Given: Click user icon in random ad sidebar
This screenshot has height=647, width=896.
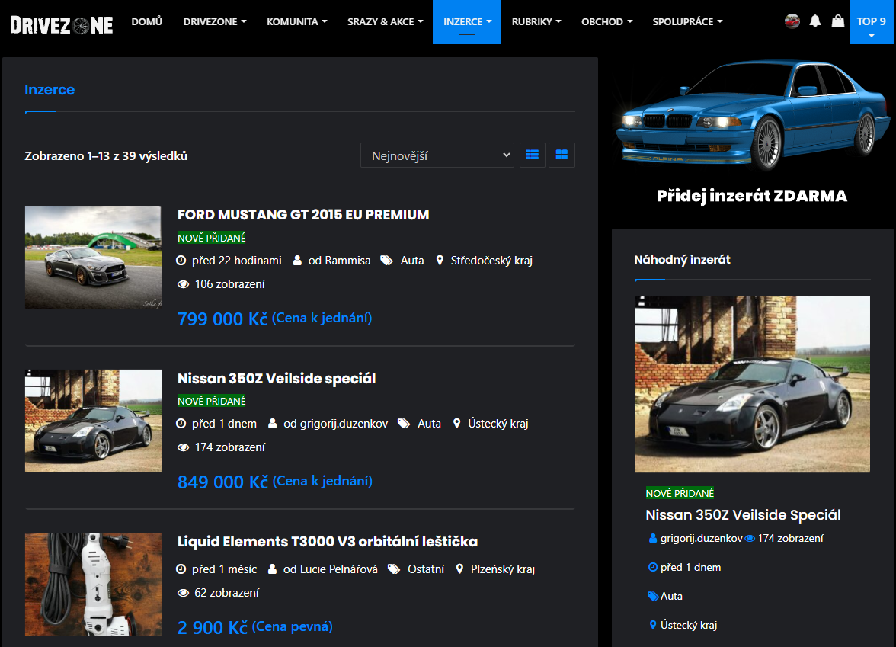Looking at the screenshot, I should (653, 538).
